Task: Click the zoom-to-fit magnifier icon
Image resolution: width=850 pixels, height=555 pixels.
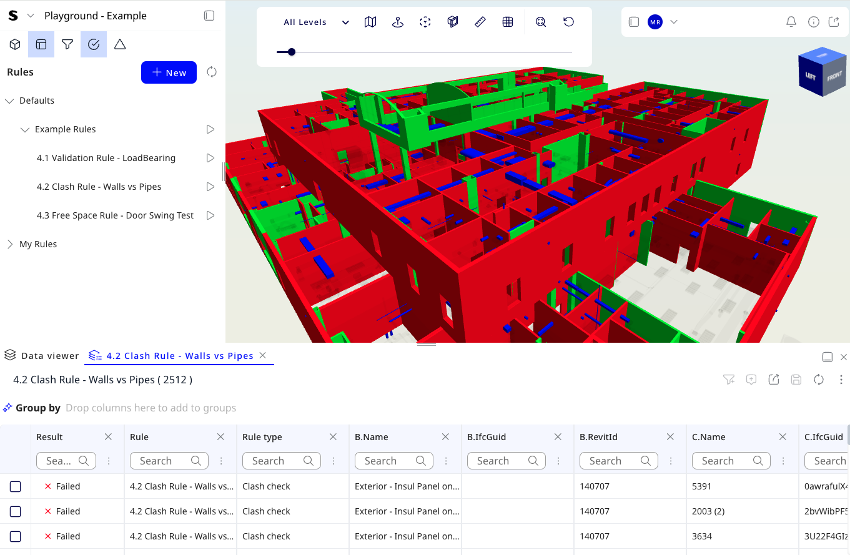Action: click(x=540, y=21)
